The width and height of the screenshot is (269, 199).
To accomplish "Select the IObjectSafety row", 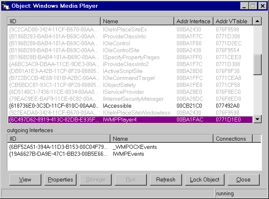I will (x=130, y=85).
